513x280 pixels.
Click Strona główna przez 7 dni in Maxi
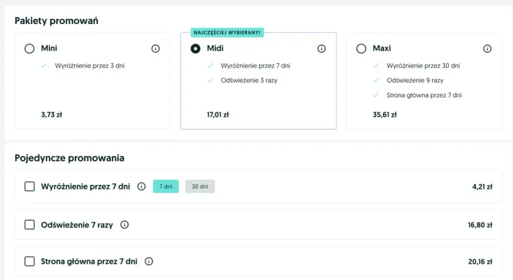424,95
